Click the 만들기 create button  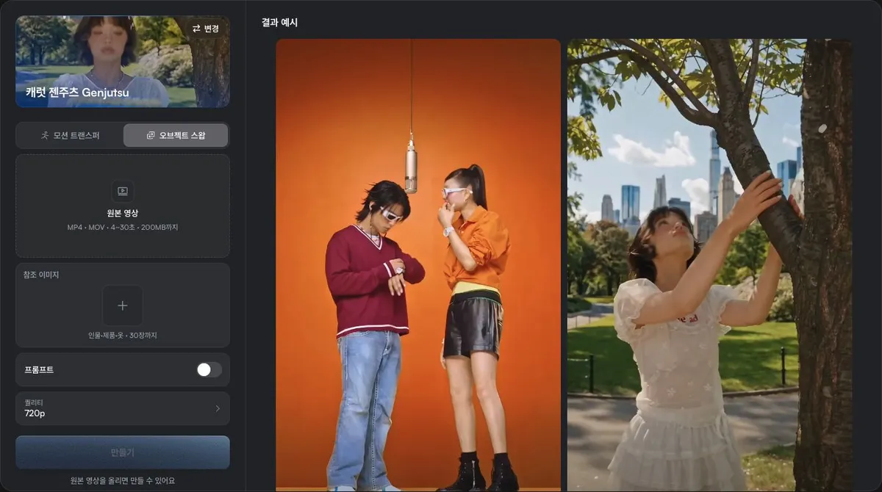[x=123, y=452]
